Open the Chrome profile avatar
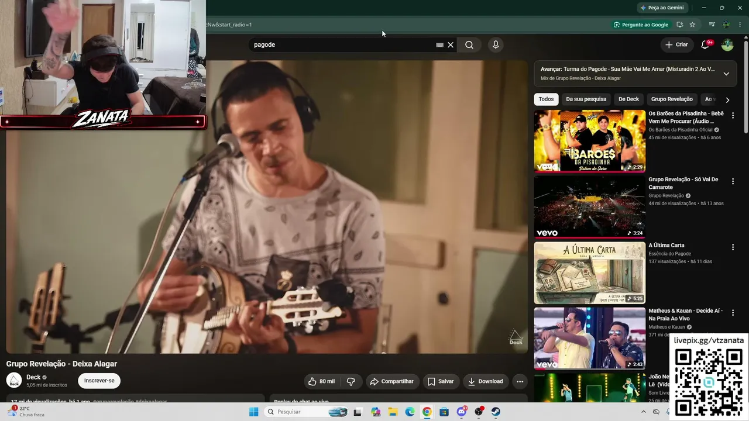 [x=726, y=25]
